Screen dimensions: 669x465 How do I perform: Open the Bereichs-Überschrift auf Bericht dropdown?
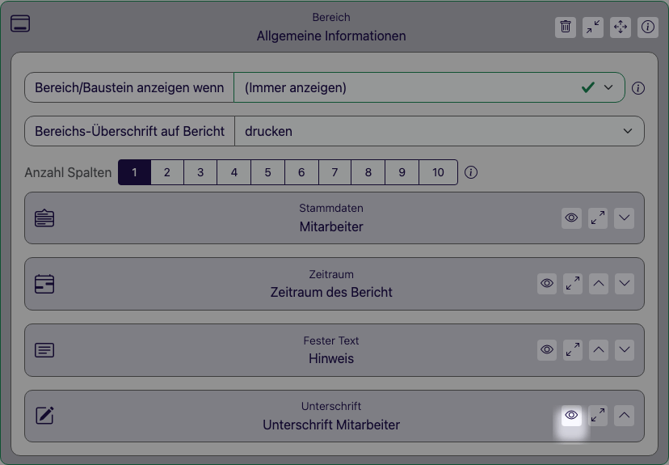click(439, 131)
